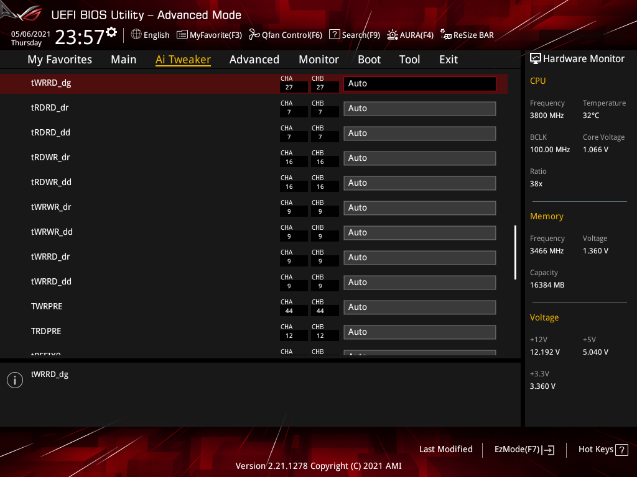Select the tRDRD_dd Auto field
This screenshot has height=477, width=637.
tap(420, 133)
